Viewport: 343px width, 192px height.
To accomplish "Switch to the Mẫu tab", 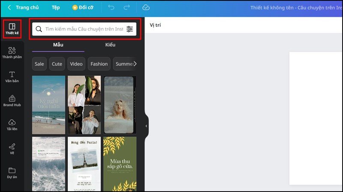I will coord(58,45).
